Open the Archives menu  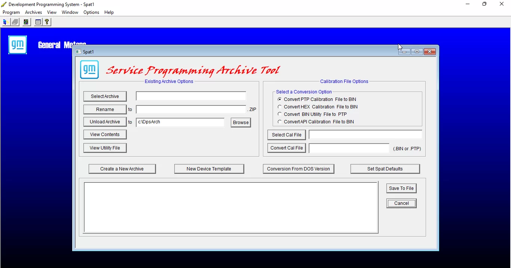(x=33, y=12)
